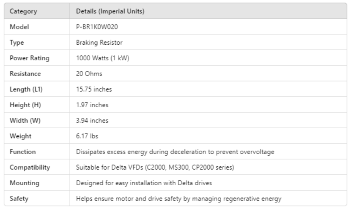Click the "1.97 inches" height value
Viewport: 351px width, 211px height.
[92, 105]
